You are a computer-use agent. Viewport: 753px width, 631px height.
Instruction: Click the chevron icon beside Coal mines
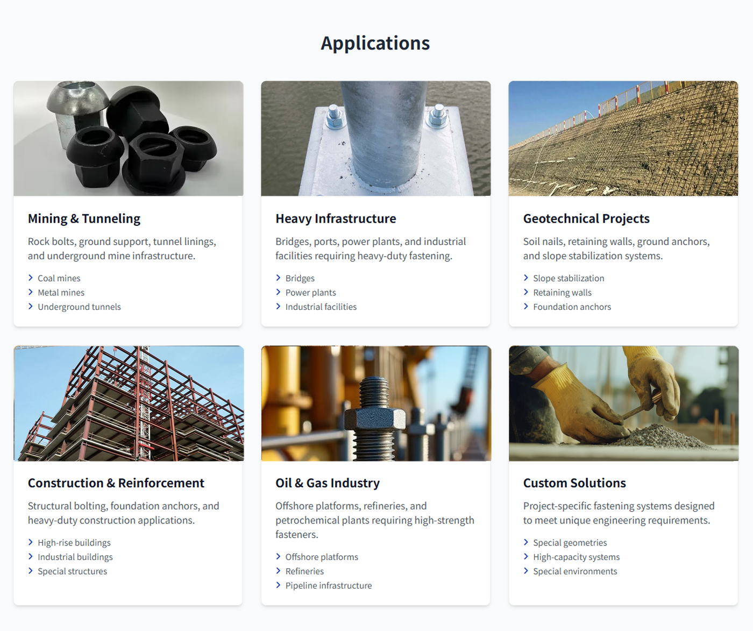(x=31, y=278)
